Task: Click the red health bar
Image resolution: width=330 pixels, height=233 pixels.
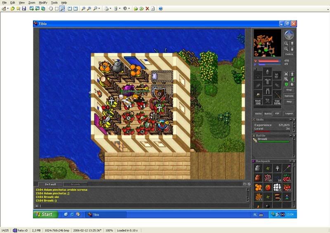Action: click(x=270, y=61)
